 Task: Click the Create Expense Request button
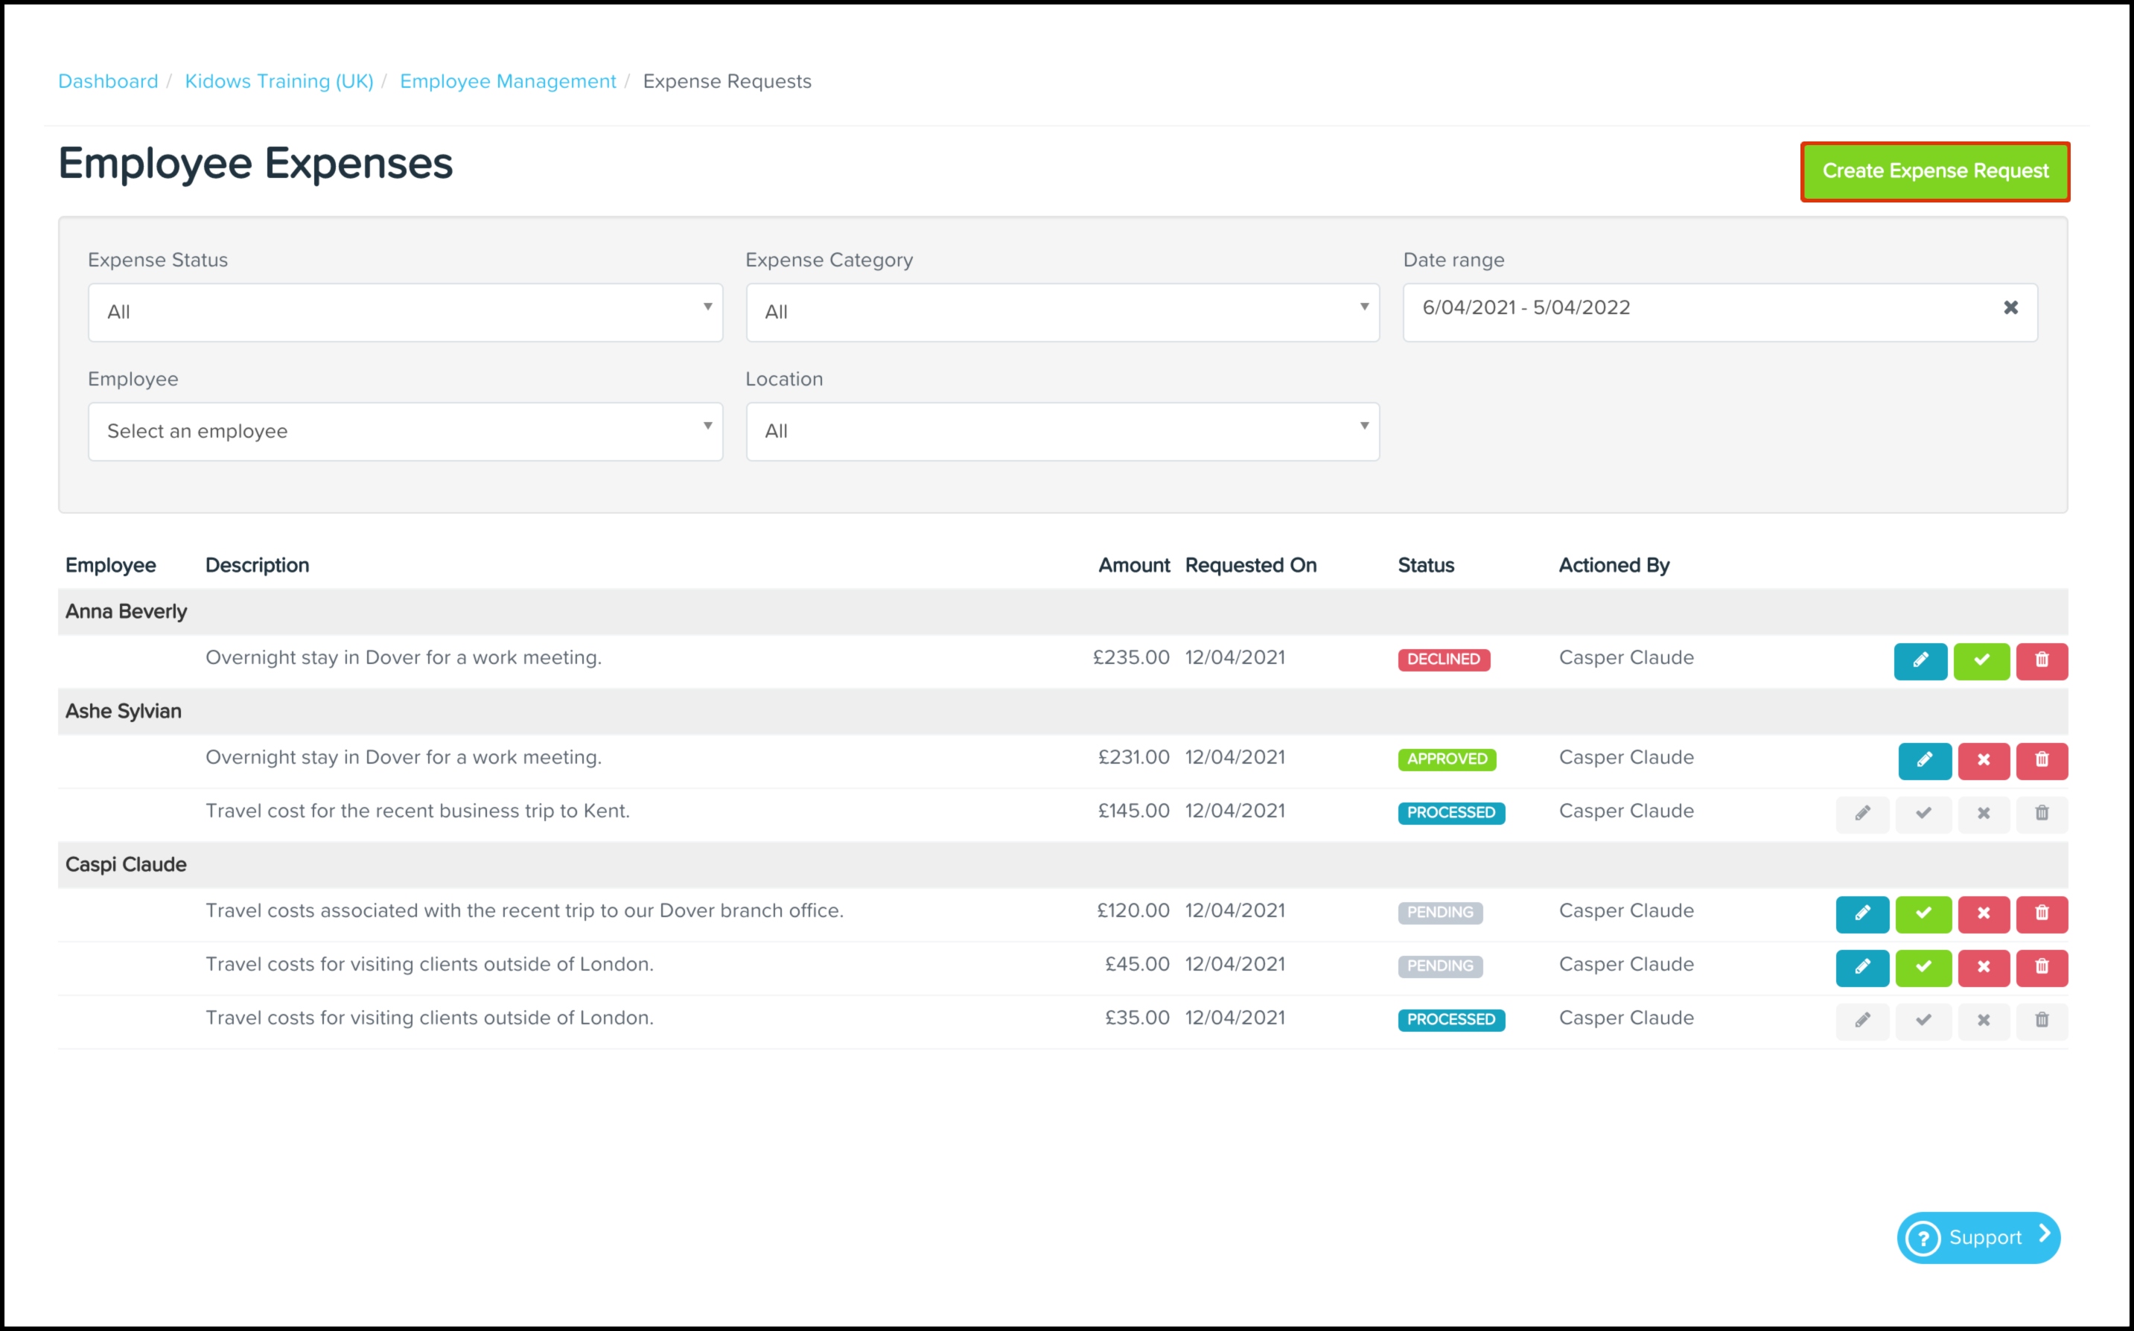pyautogui.click(x=1934, y=172)
